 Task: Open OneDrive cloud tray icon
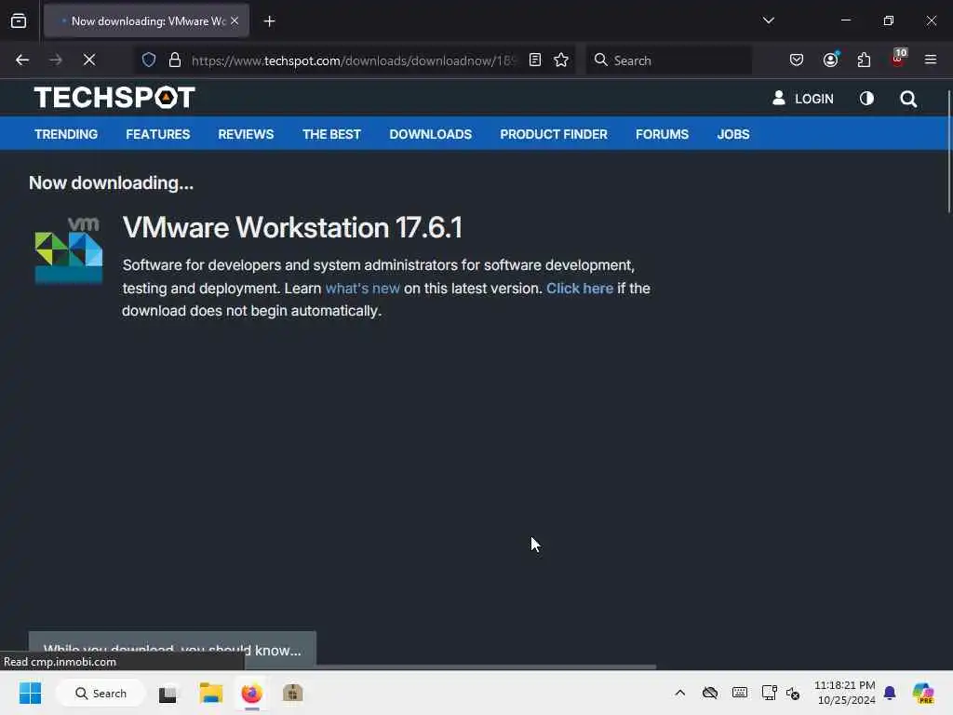(710, 693)
